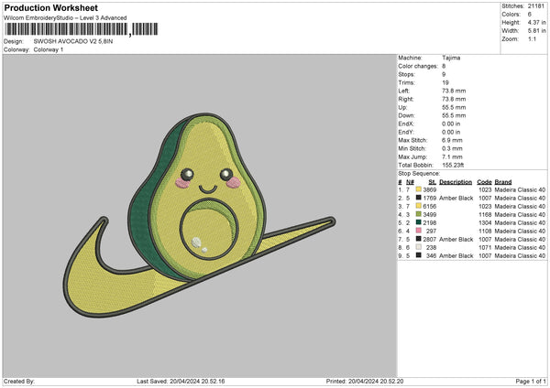Viewport: 550px width, 388px height.
Task: Click the 'Up:' measurement label
Action: 402,107
